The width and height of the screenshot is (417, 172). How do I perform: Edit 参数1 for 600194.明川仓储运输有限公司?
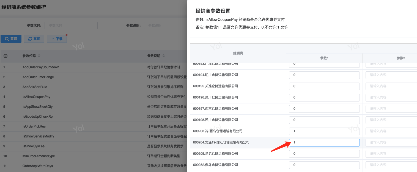pyautogui.click(x=324, y=75)
